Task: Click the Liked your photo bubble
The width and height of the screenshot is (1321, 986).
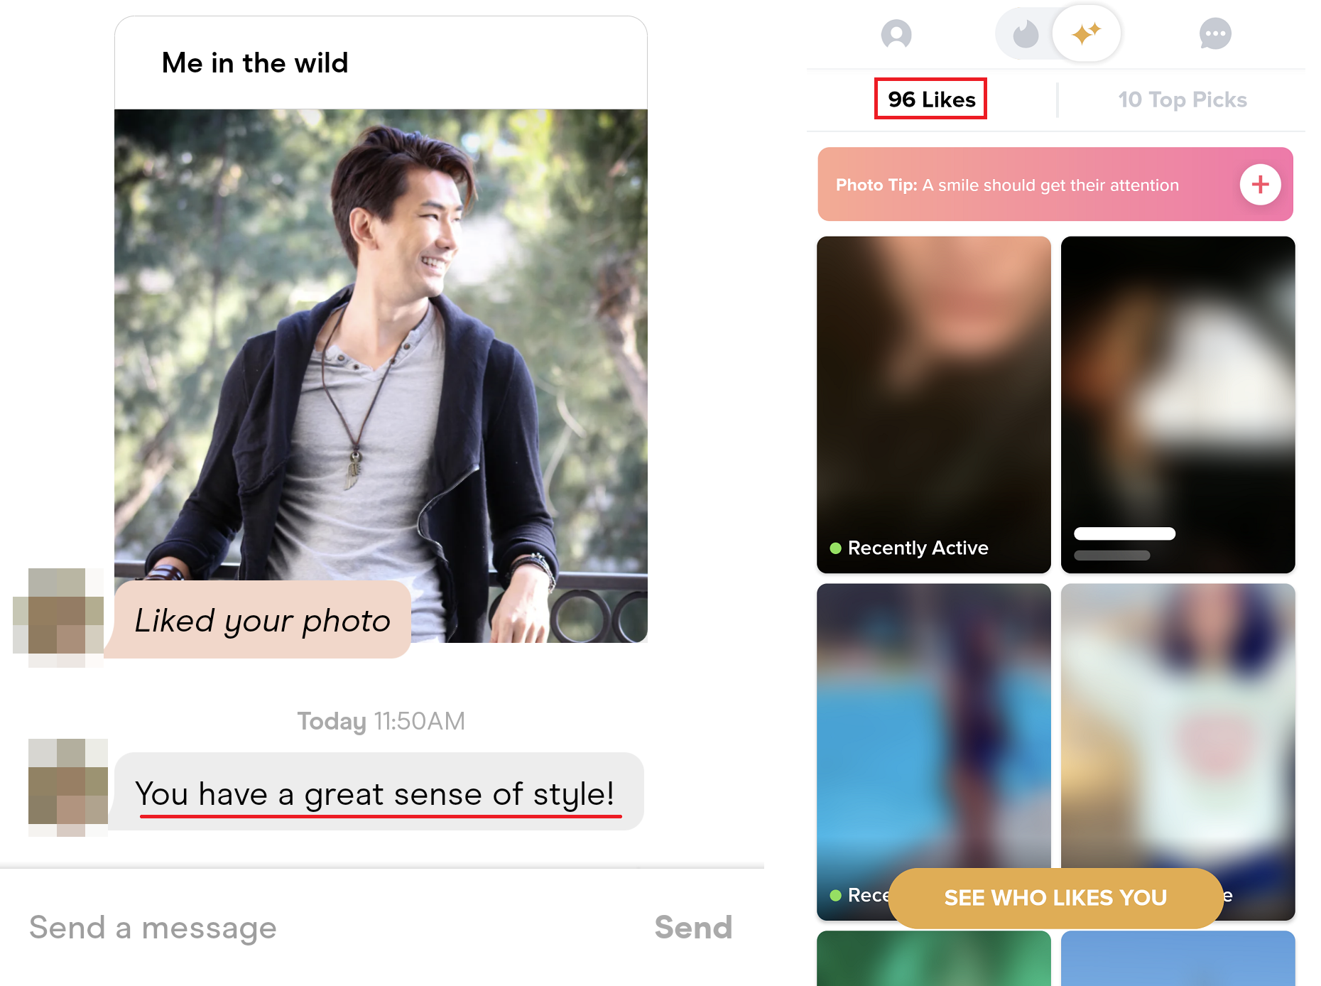Action: (x=262, y=621)
